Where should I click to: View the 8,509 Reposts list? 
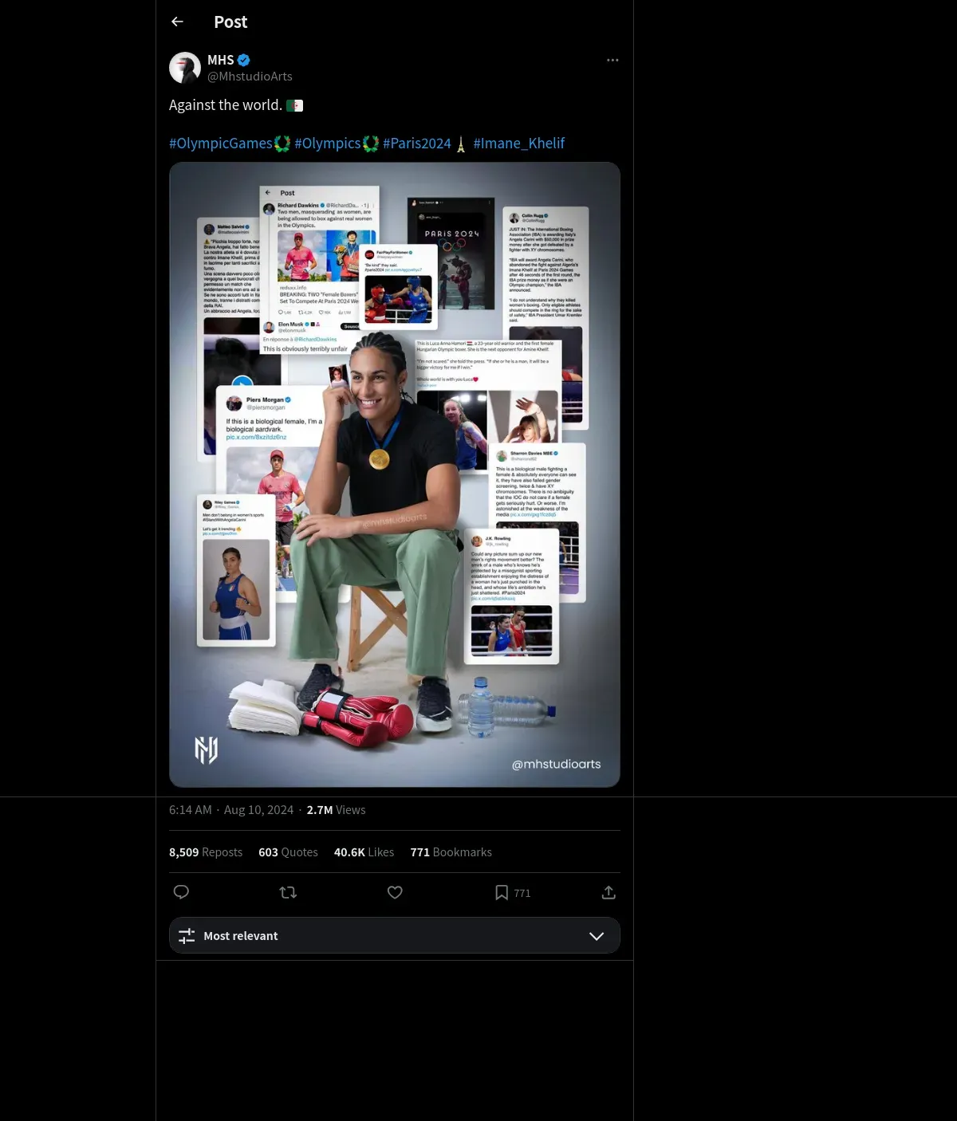click(x=206, y=852)
